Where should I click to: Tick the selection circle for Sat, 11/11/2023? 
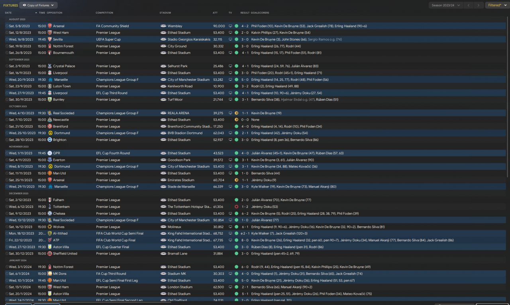click(6, 173)
